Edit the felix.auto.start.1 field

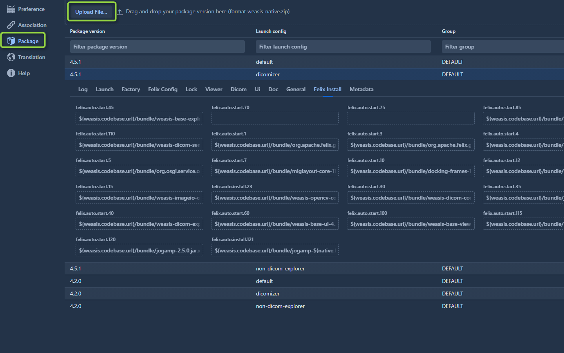[x=275, y=145]
